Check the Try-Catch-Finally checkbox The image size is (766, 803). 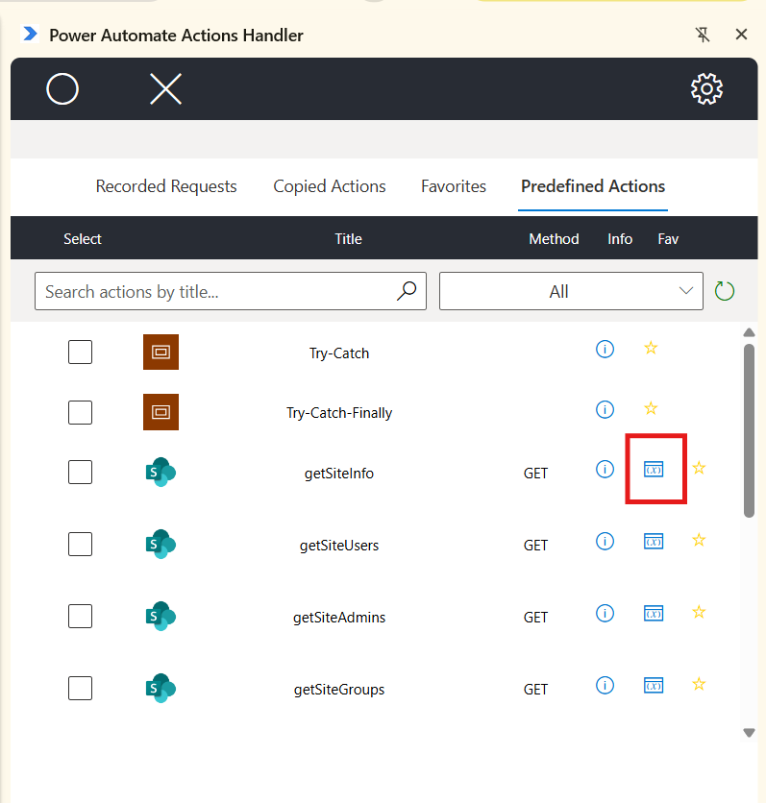point(80,412)
